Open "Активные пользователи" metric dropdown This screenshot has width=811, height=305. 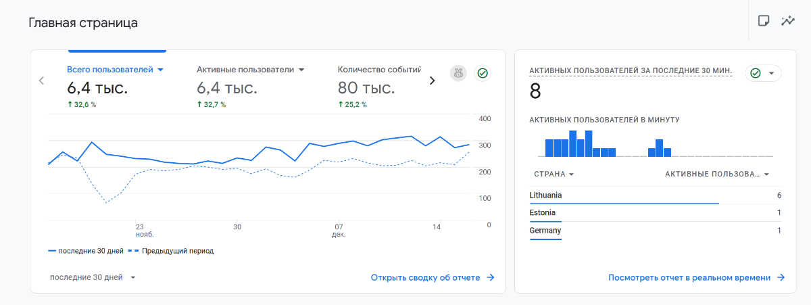tap(301, 70)
